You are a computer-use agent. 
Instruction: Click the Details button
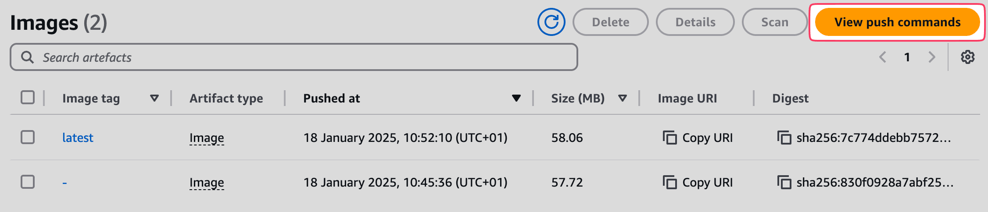tap(695, 22)
